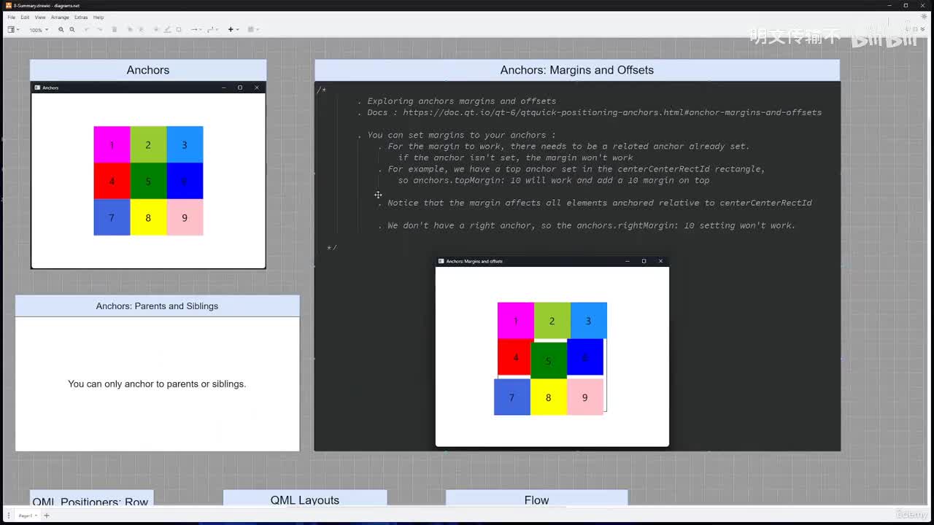
Task: Click the royal blue square 7 in Anchors window
Action: pos(112,217)
